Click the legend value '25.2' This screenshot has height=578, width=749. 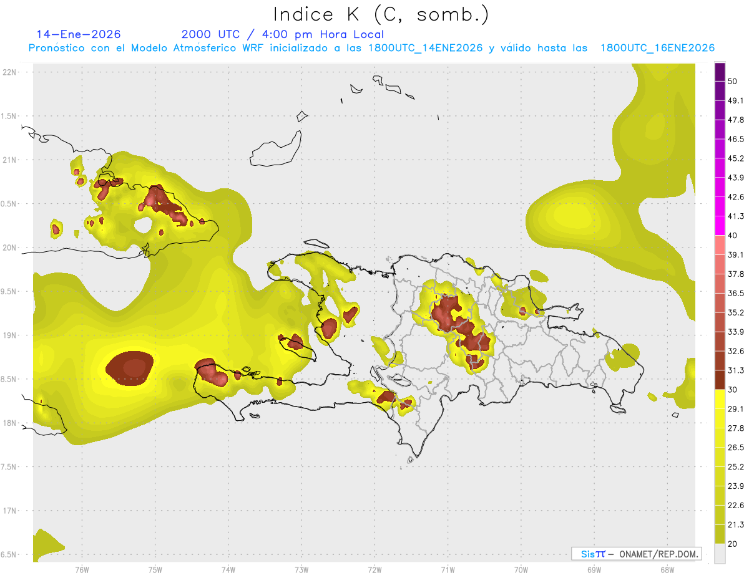736,467
